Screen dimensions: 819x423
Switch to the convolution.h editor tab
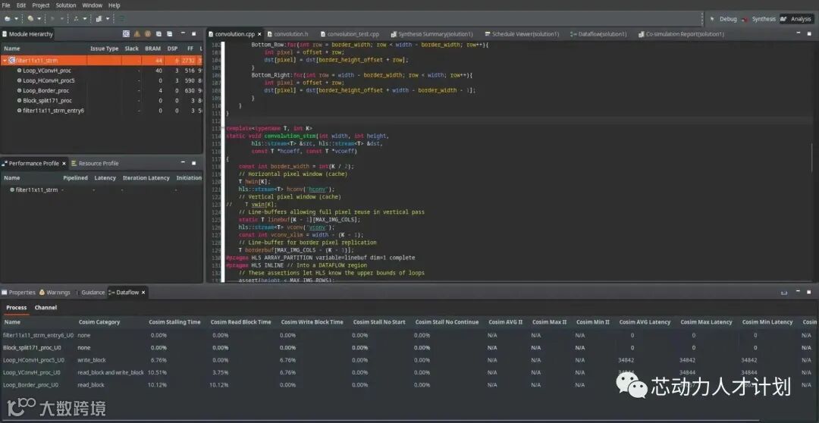coord(288,34)
